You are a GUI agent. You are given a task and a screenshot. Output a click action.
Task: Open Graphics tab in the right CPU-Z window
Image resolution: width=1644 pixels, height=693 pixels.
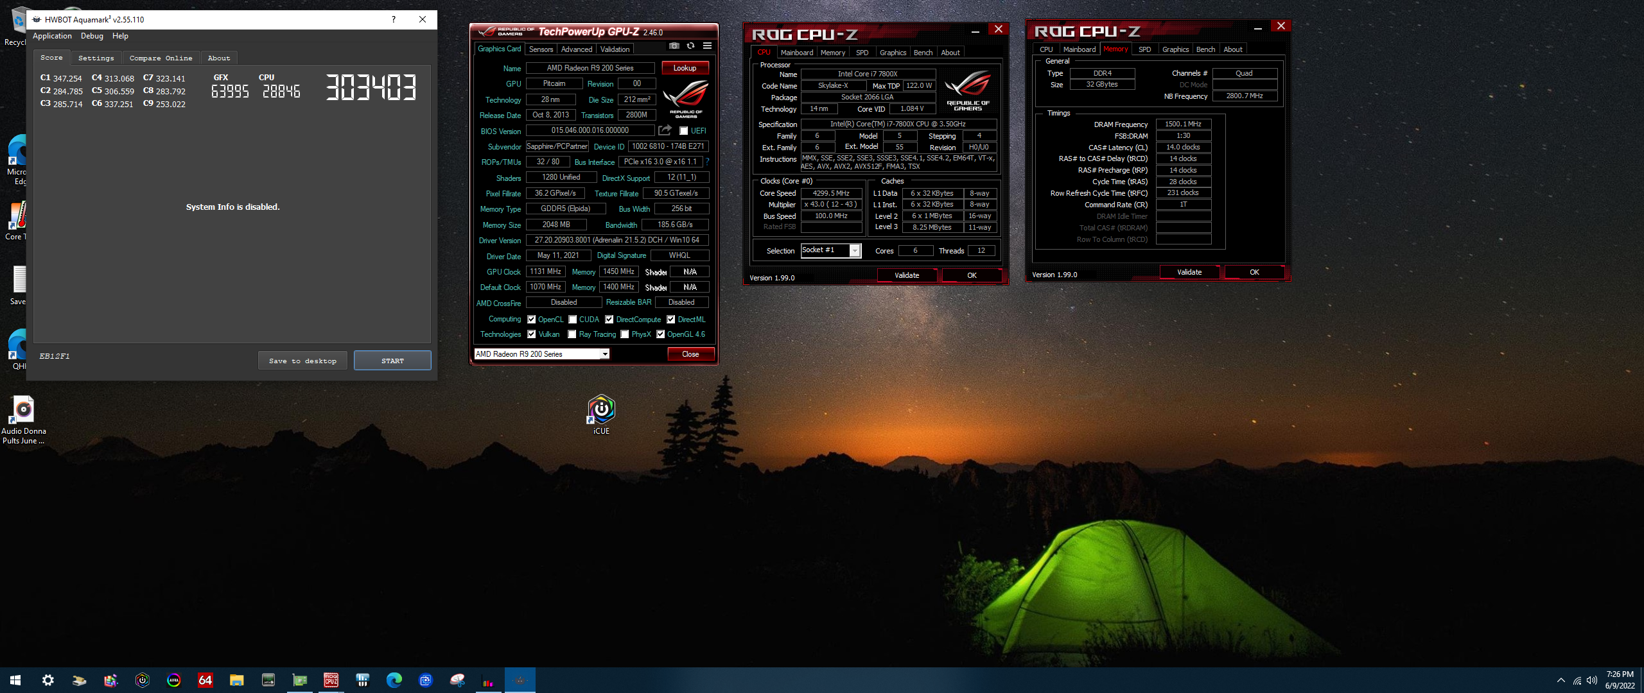click(x=1175, y=49)
